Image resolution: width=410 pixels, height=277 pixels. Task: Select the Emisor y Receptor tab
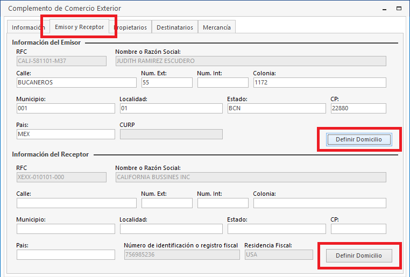pos(79,27)
